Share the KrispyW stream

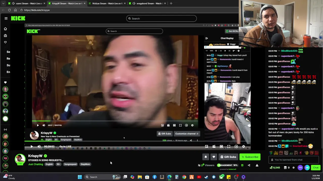point(249,165)
